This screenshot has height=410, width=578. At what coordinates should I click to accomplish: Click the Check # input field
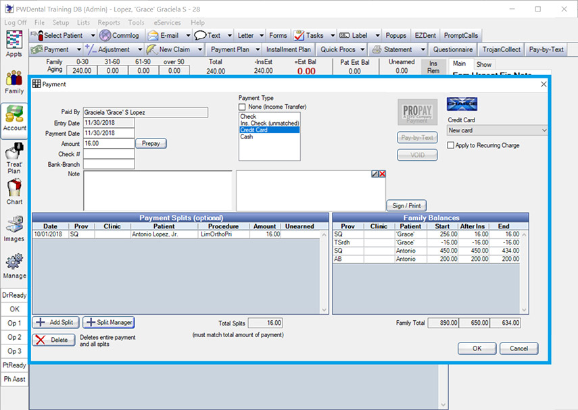coord(109,153)
